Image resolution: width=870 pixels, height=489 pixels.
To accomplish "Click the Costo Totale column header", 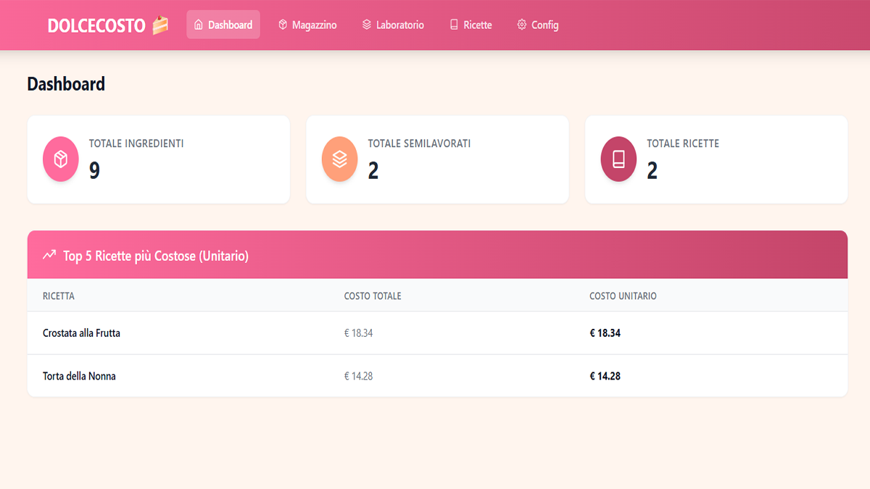I will (x=373, y=296).
